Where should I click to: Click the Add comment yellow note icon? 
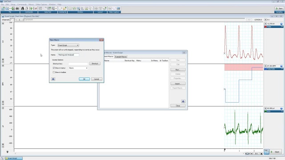(64, 8)
